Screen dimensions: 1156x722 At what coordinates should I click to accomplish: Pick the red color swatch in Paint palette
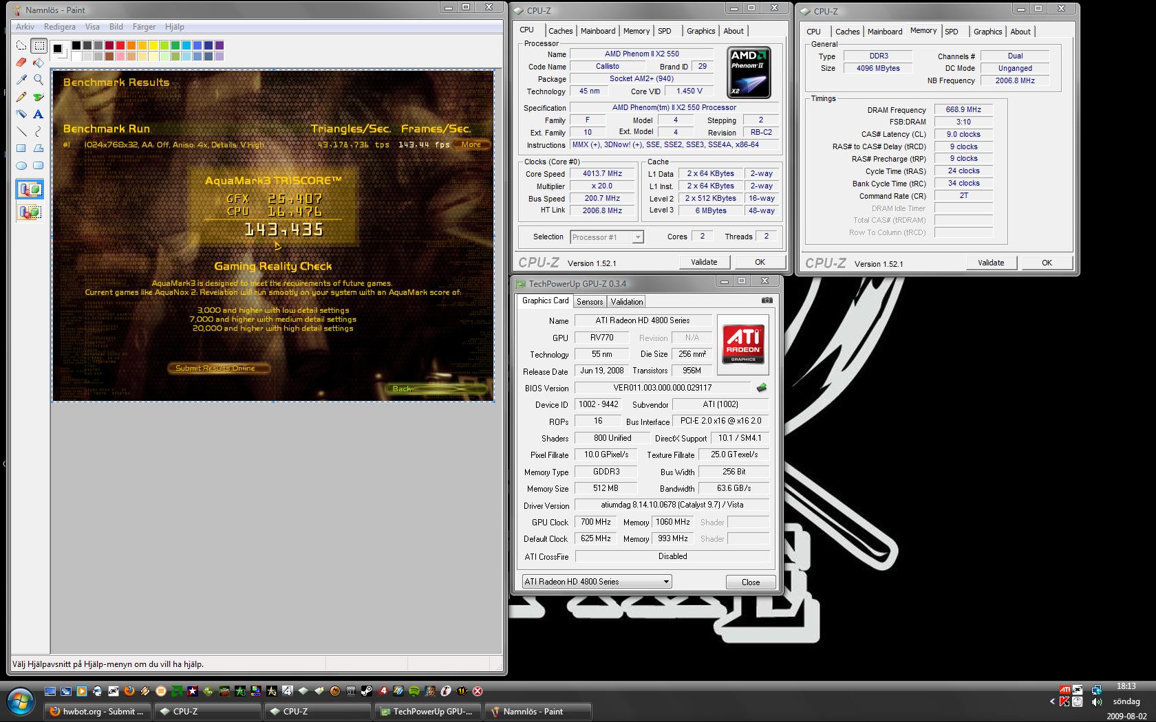point(120,45)
